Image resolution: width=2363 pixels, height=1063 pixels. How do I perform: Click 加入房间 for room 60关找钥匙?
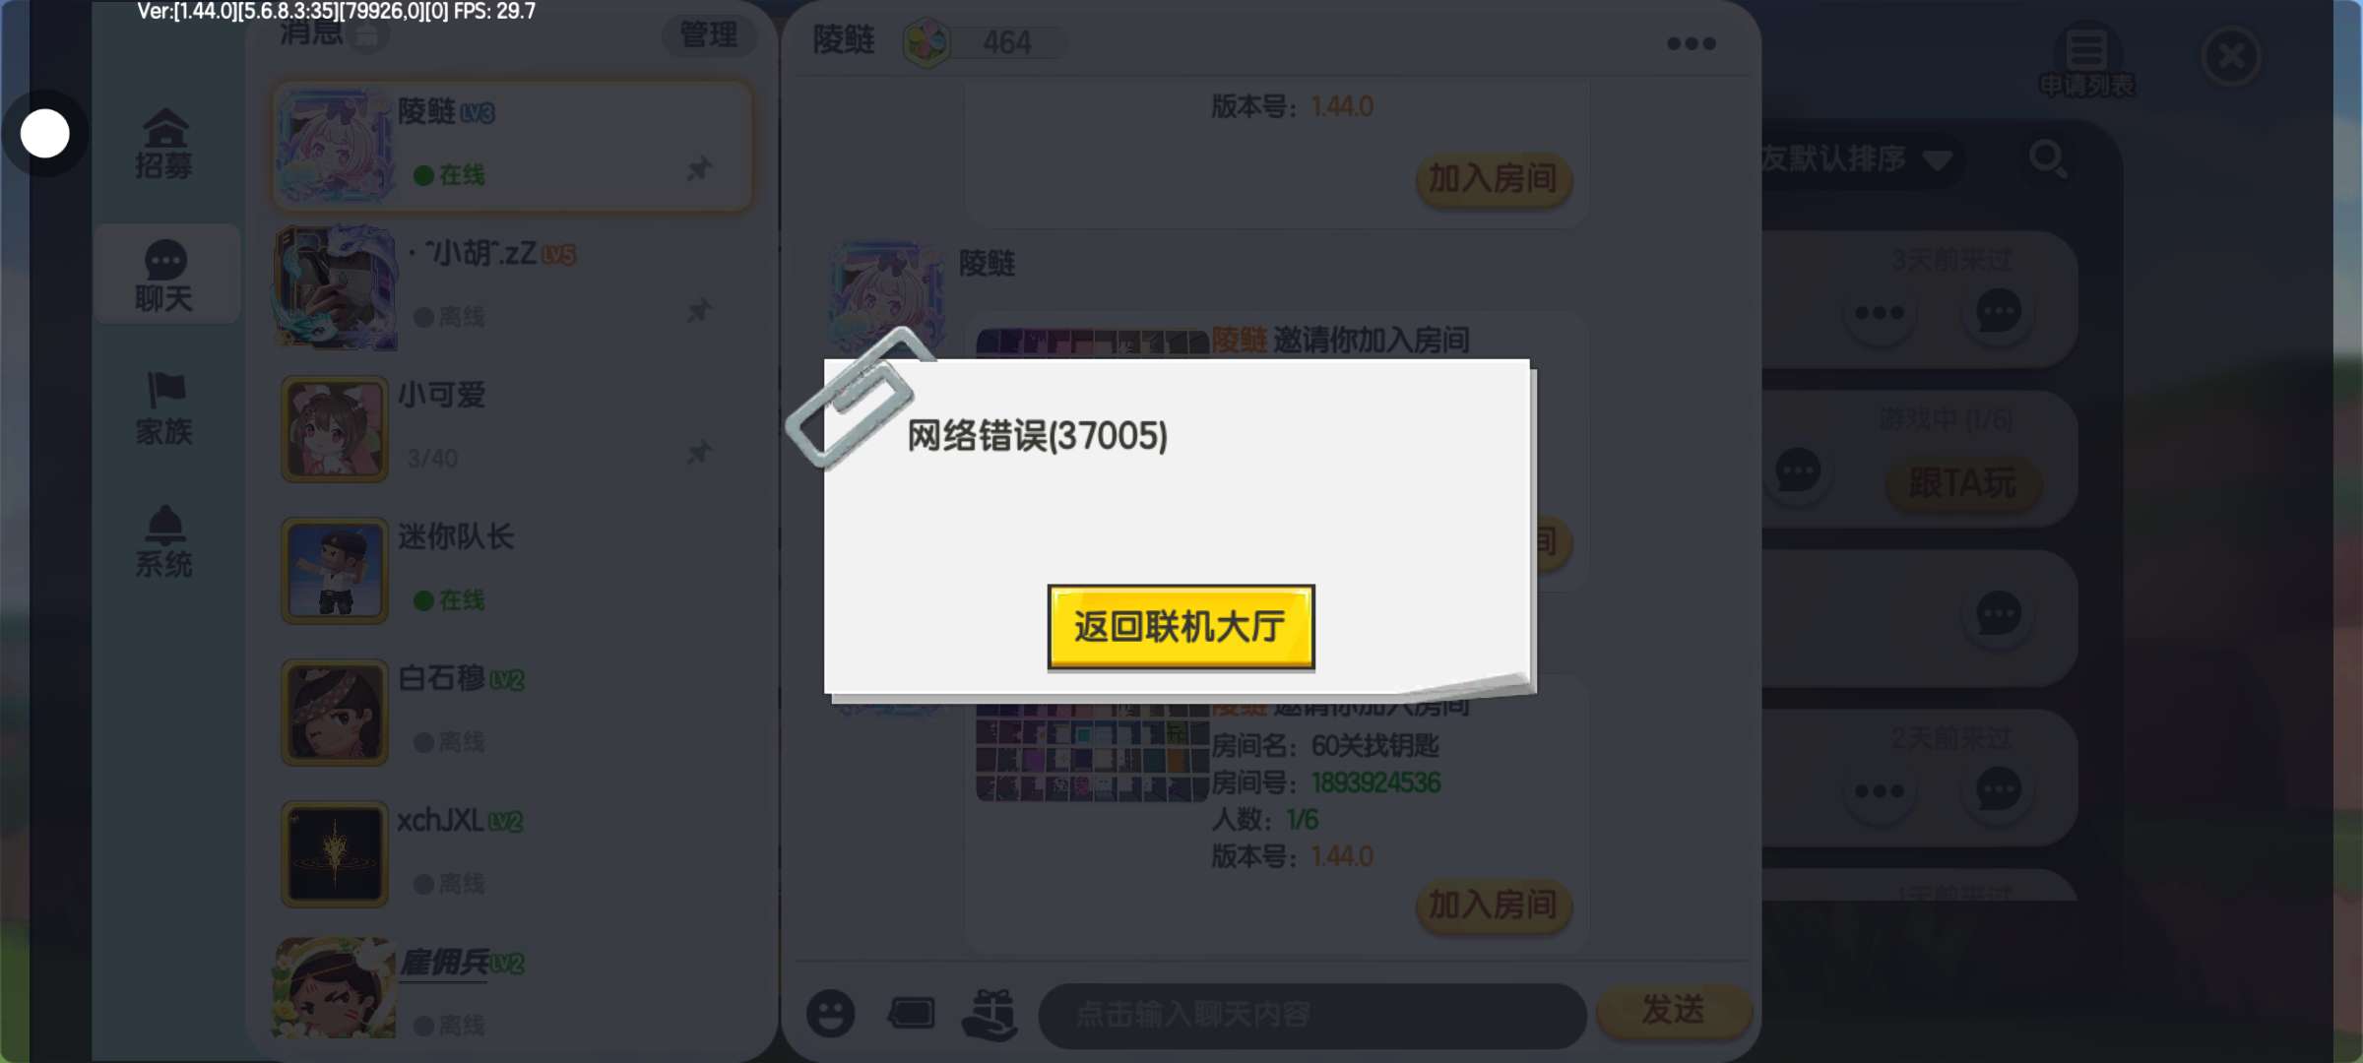click(x=1493, y=906)
